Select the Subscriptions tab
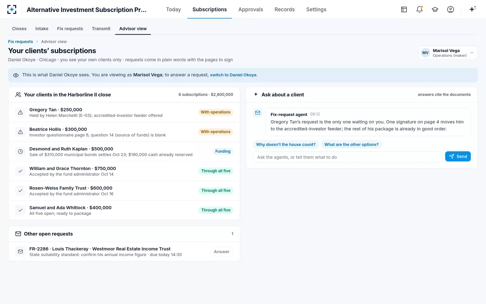486x304 pixels. 210,9
